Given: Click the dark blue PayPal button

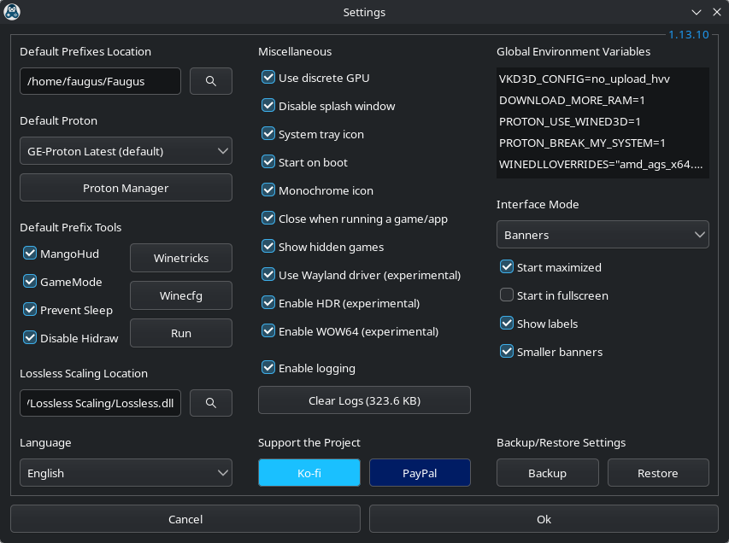Looking at the screenshot, I should point(420,473).
